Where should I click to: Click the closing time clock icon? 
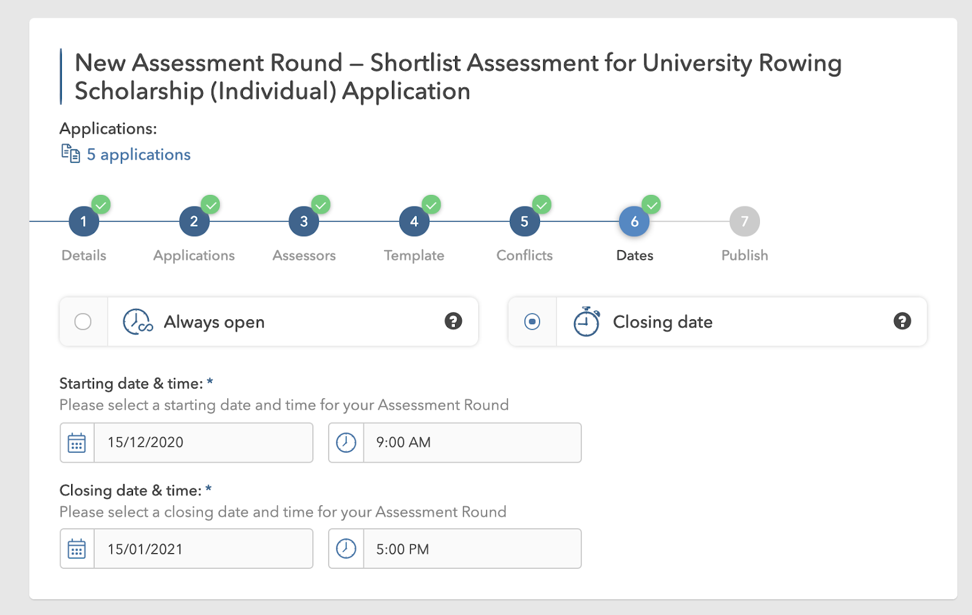(346, 549)
